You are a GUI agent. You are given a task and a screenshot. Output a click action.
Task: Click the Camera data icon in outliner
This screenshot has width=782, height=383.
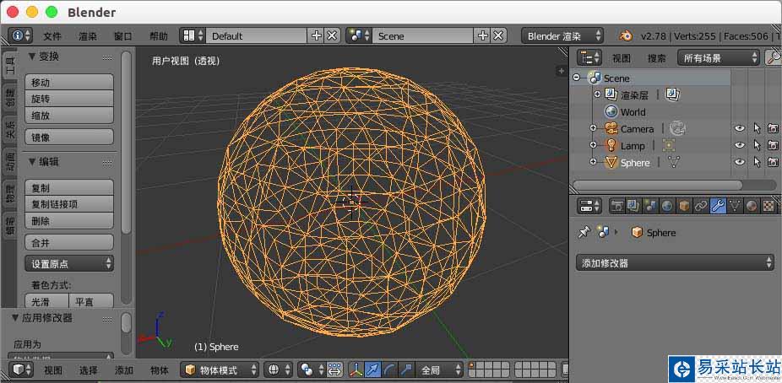click(x=678, y=128)
